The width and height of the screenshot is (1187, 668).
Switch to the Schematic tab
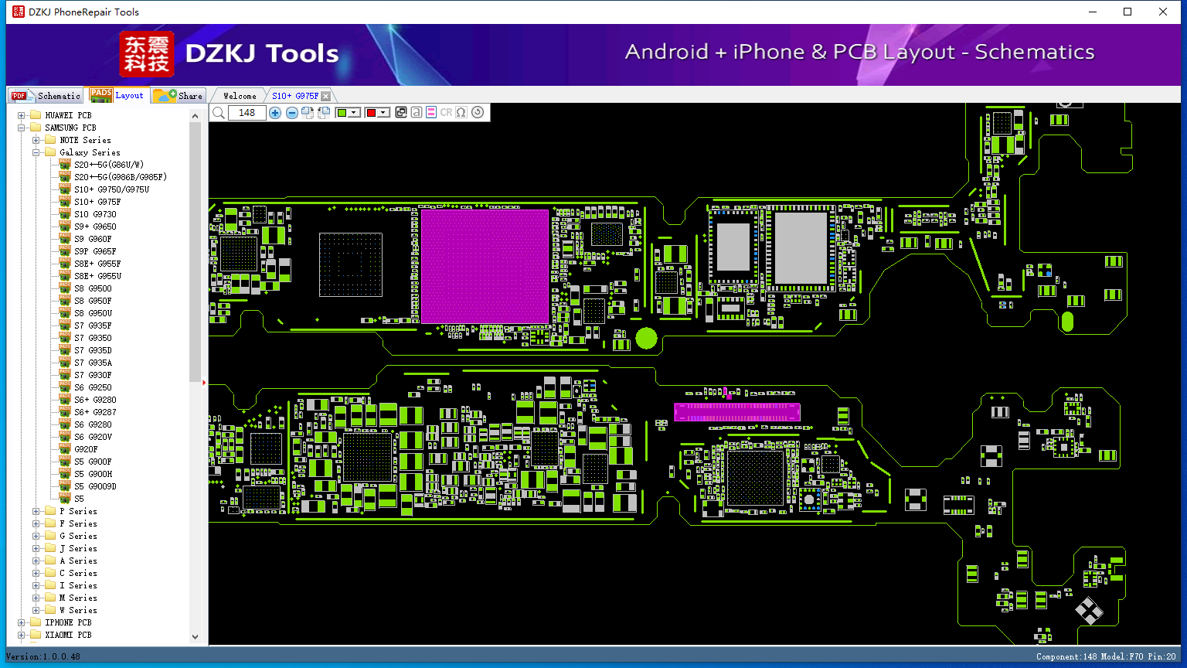pyautogui.click(x=46, y=96)
